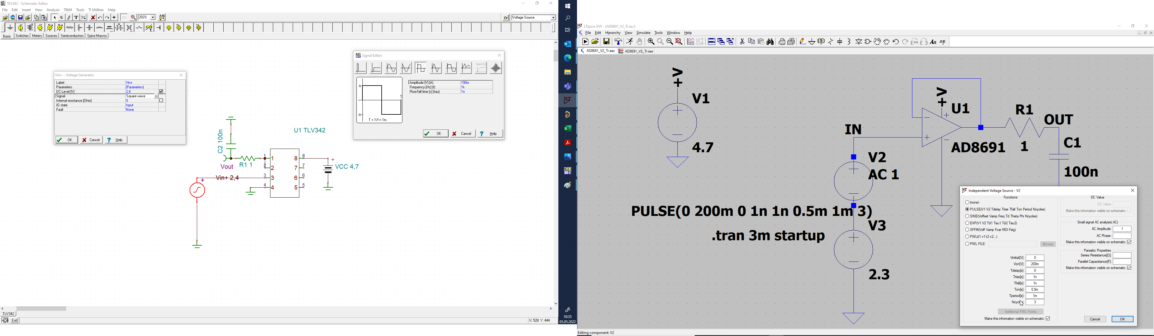Image resolution: width=1154 pixels, height=336 pixels.
Task: Select the SFFM function radio button
Action: coord(967,229)
